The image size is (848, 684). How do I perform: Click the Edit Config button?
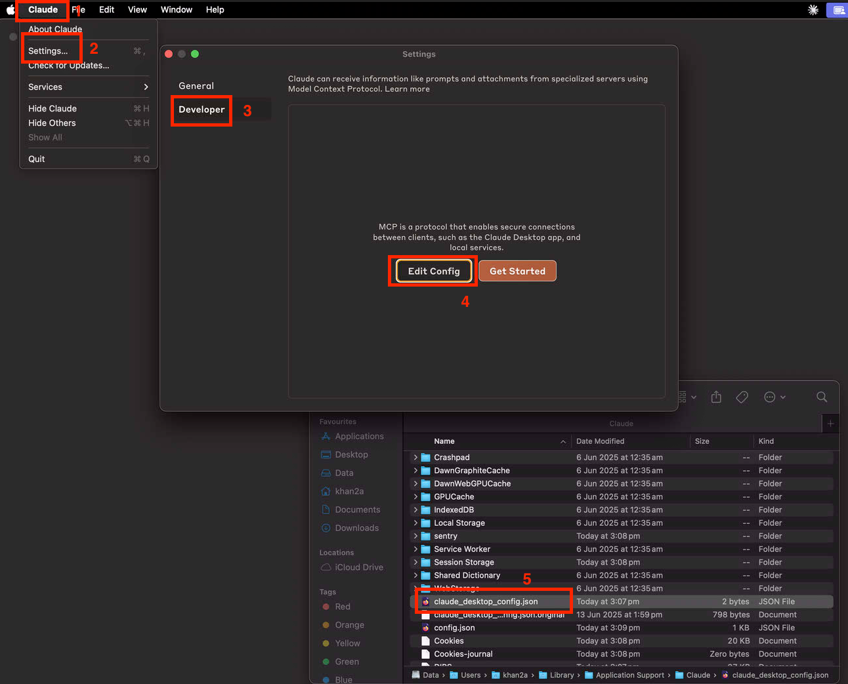coord(434,272)
